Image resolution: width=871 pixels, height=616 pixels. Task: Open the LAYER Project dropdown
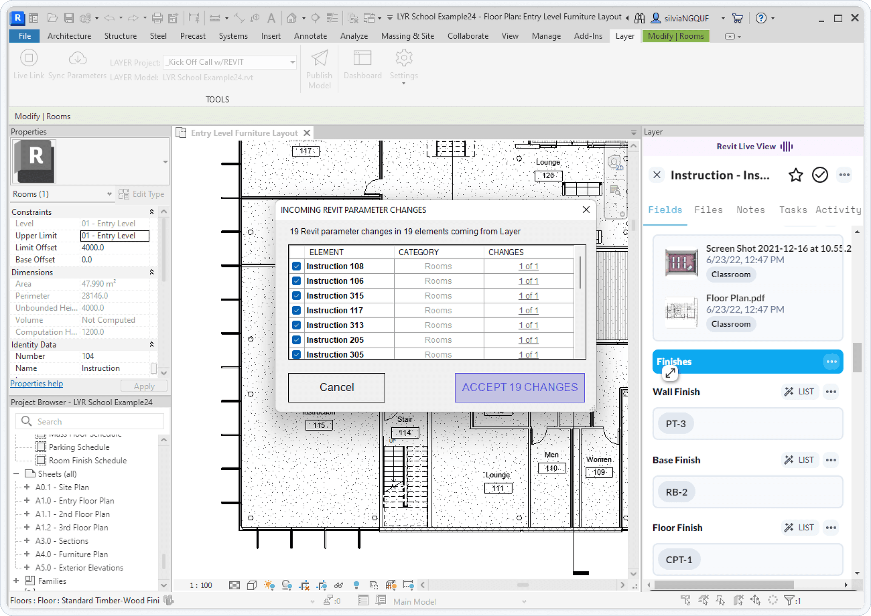(x=291, y=62)
